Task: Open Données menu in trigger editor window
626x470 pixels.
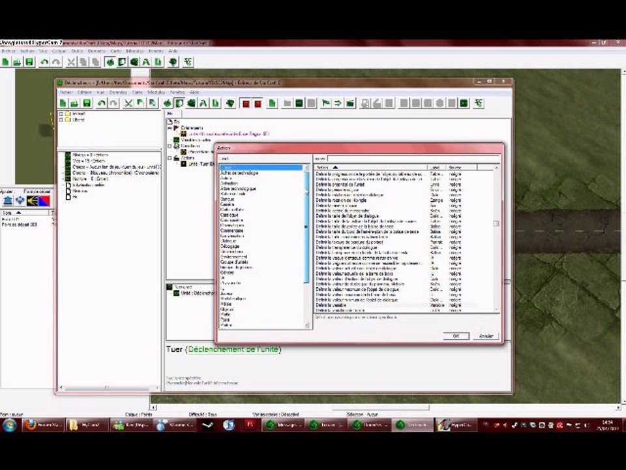Action: point(118,92)
